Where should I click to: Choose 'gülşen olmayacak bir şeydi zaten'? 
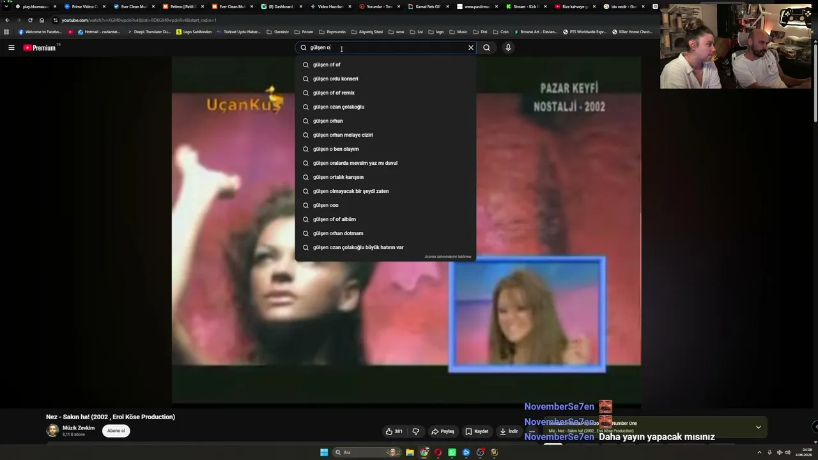(385, 191)
